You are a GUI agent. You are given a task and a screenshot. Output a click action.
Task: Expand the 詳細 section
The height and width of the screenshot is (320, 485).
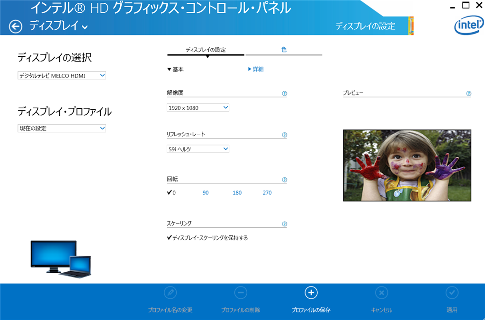pos(256,69)
